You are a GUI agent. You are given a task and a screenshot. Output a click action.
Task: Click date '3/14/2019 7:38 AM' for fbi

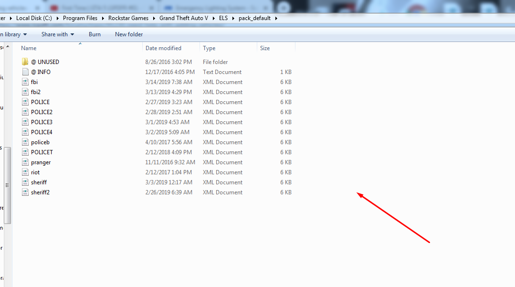169,82
